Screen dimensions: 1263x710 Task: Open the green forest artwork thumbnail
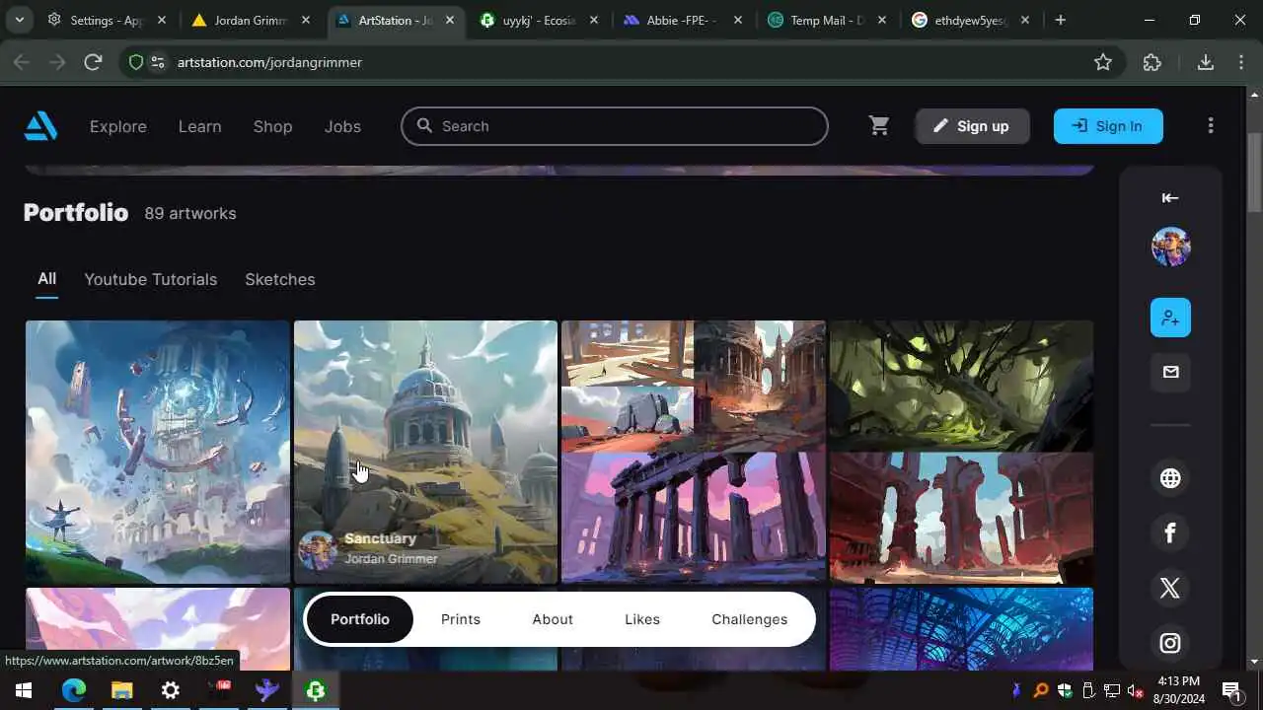[961, 386]
